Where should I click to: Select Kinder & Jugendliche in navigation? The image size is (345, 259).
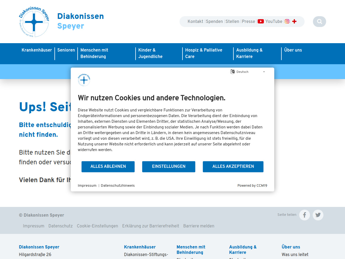[150, 53]
